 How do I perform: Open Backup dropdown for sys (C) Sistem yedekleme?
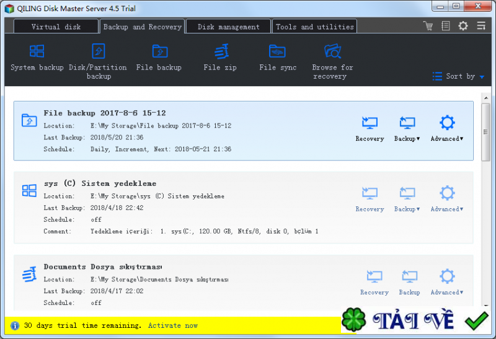click(x=407, y=200)
